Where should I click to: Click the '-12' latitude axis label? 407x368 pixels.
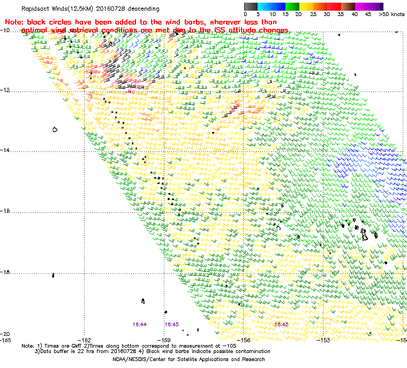(5, 90)
